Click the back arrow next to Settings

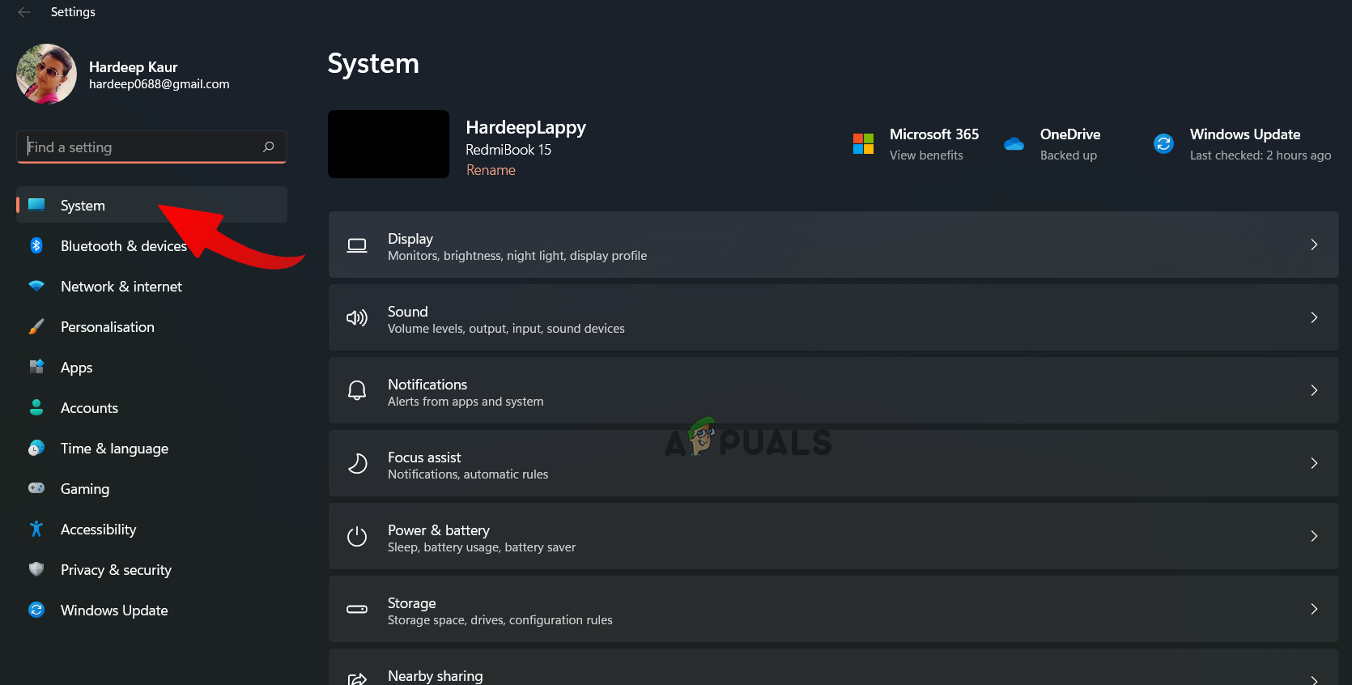tap(24, 12)
